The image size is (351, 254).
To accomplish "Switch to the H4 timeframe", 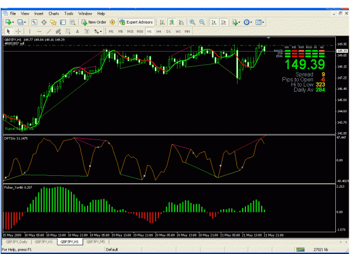I will [159, 31].
